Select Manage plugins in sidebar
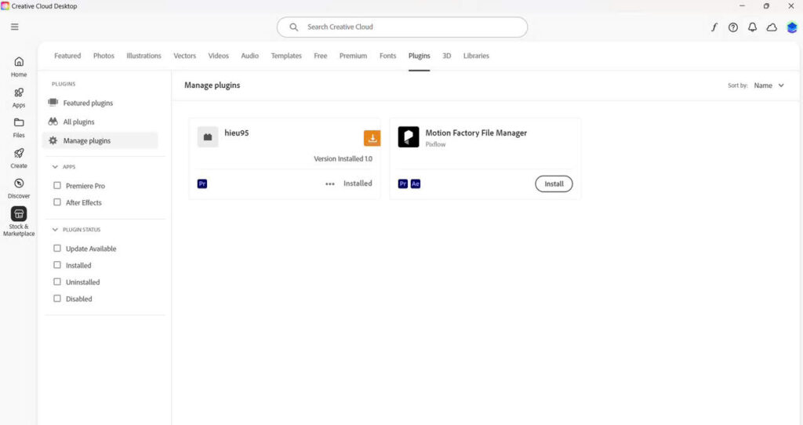This screenshot has width=803, height=425. click(100, 140)
